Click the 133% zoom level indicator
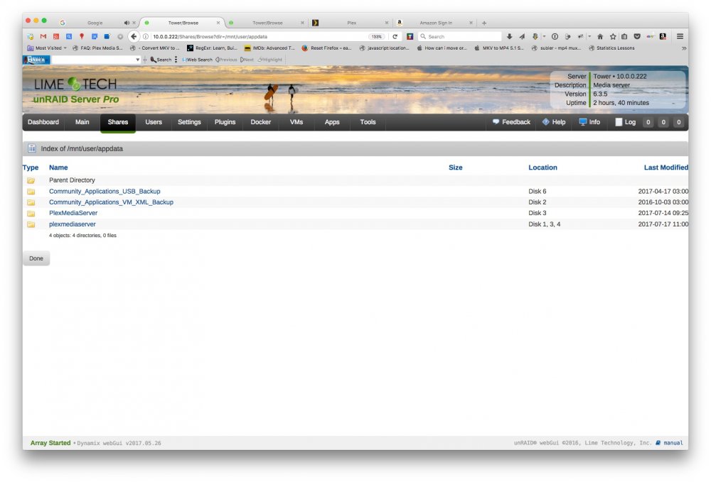 pos(377,37)
